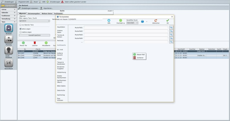This screenshot has height=121, width=230.
Task: Click the Löschen red trash icon
Action: coord(35,43)
